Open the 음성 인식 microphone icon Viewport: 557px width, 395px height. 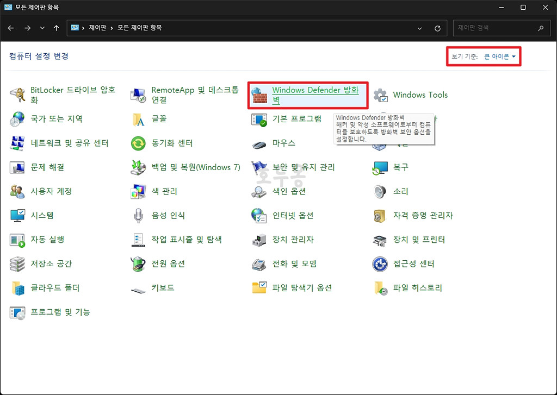pos(138,215)
